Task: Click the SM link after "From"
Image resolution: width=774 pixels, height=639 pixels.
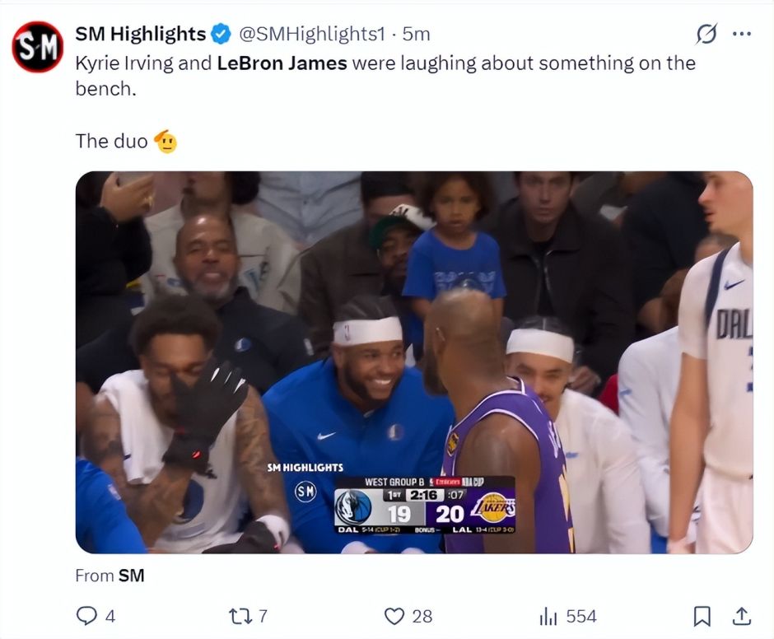Action: 131,576
